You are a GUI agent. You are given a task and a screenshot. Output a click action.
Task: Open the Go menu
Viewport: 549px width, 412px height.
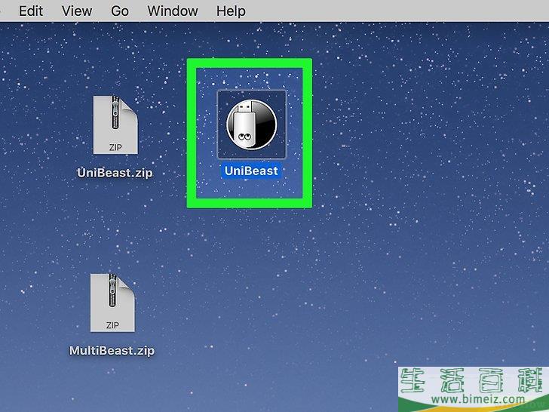pos(120,11)
